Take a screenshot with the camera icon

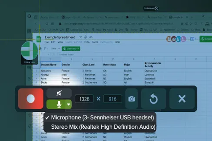[x=131, y=99]
